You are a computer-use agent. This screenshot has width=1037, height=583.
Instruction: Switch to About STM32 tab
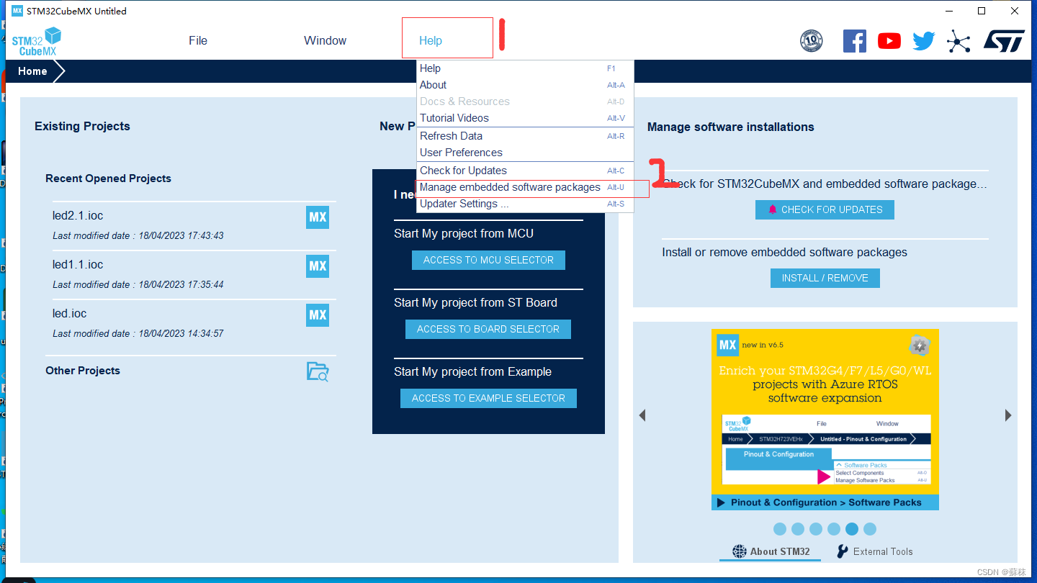[x=771, y=551]
